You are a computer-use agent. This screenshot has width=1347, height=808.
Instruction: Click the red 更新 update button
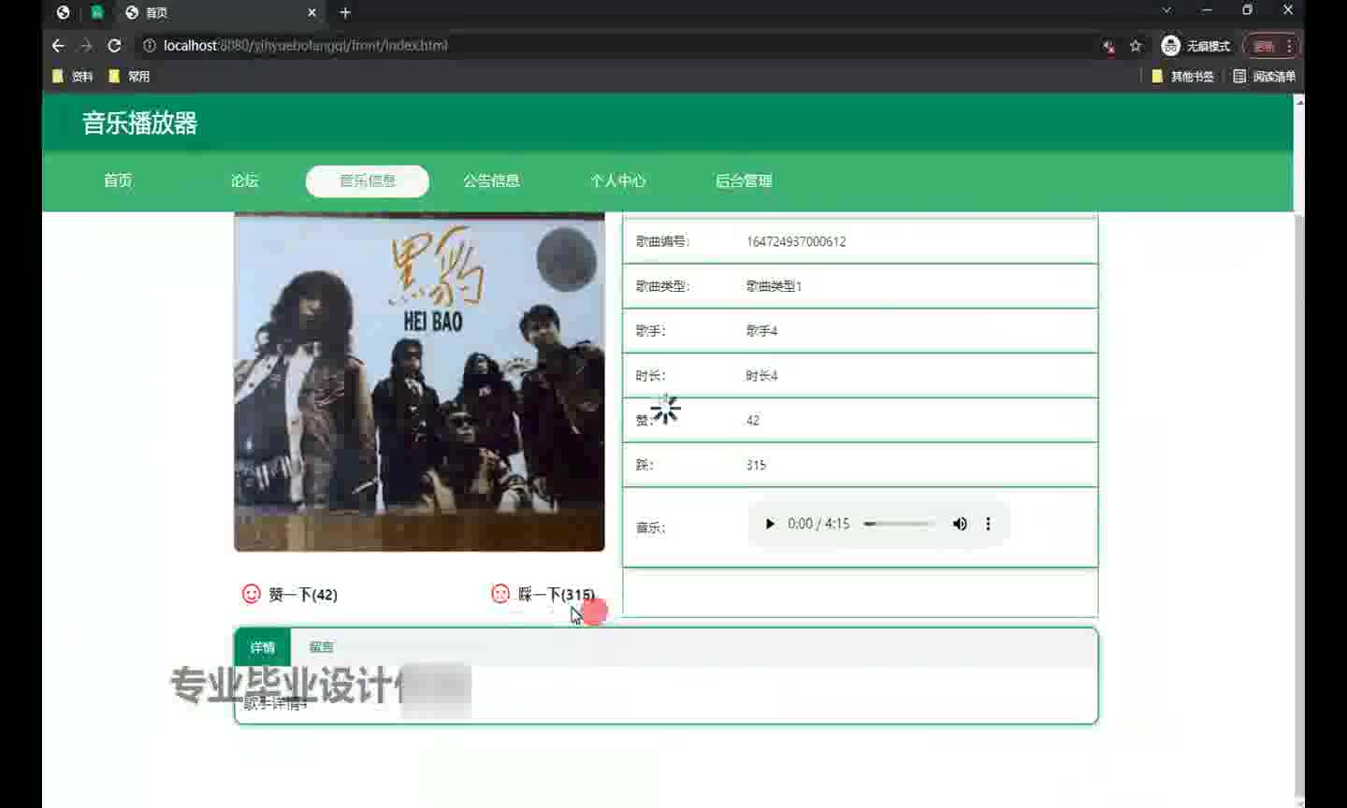(x=1264, y=46)
